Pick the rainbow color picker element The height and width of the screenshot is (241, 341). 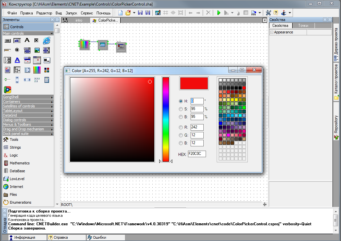37,70
